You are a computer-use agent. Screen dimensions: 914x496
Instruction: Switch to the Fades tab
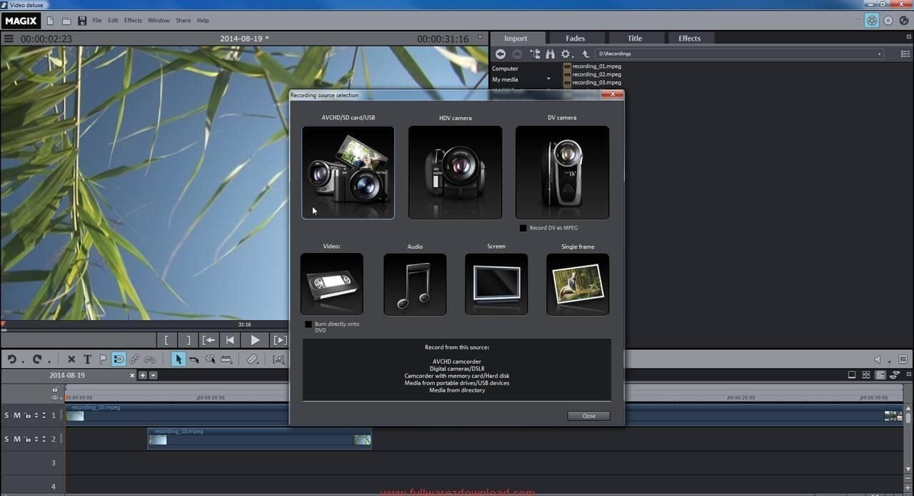pyautogui.click(x=575, y=39)
